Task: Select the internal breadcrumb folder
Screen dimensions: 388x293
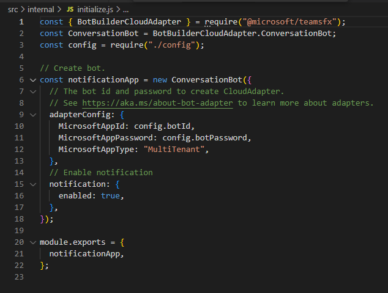Action: (40, 10)
